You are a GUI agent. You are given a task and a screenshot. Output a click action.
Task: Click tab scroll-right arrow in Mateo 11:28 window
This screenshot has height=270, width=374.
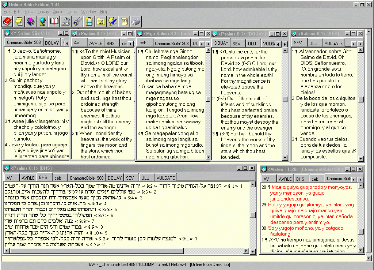tap(360, 179)
